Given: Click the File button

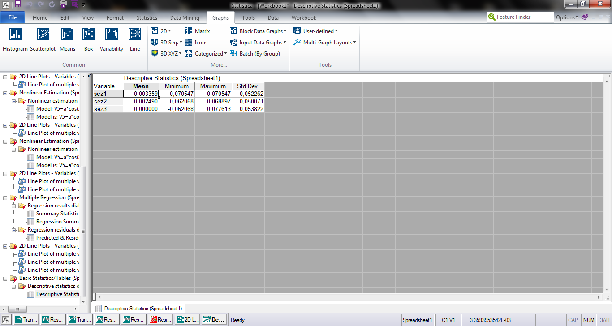Looking at the screenshot, I should pos(13,17).
